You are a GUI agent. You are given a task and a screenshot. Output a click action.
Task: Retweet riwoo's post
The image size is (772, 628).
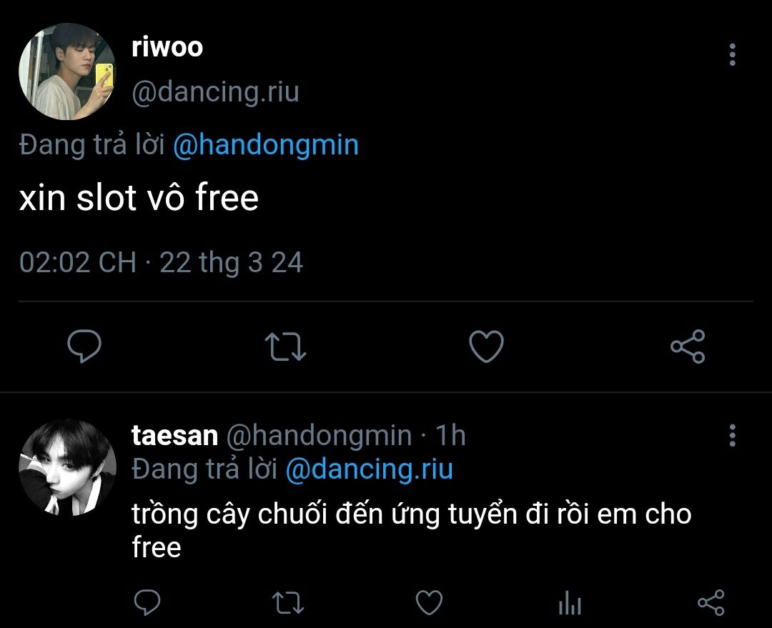point(285,347)
